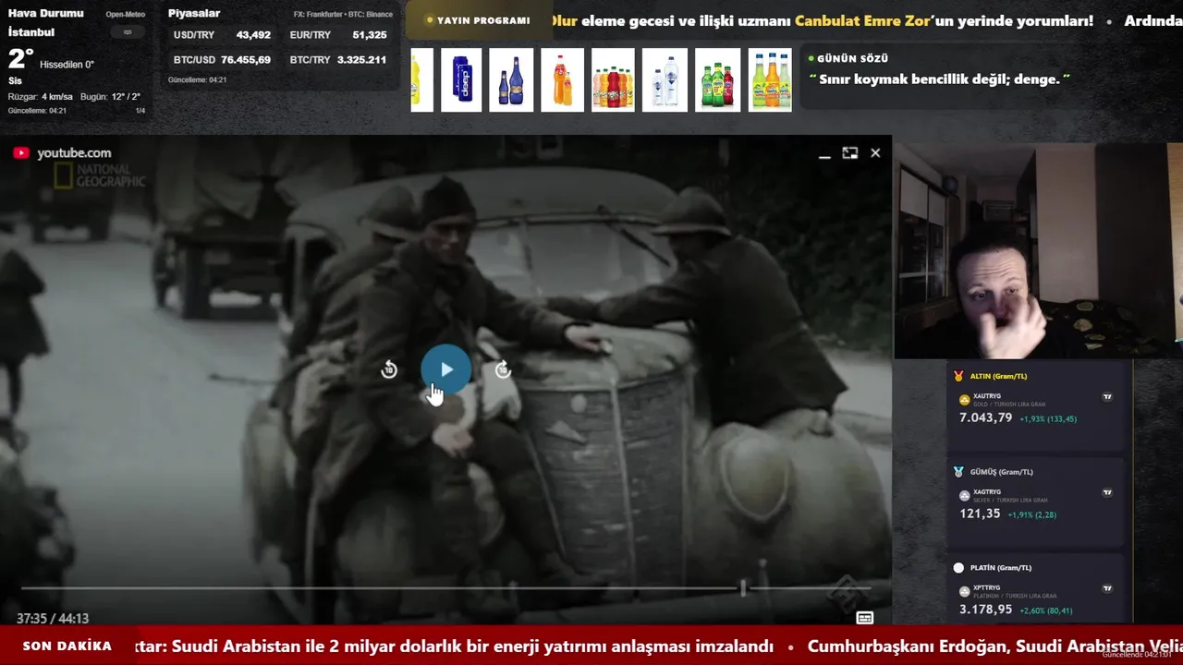This screenshot has height=665, width=1183.
Task: Click the XPTTRYG platinum symbol icon
Action: pyautogui.click(x=965, y=591)
